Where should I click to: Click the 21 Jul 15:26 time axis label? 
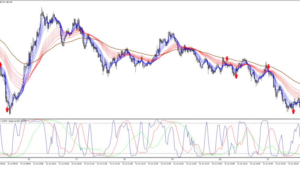(x=293, y=164)
